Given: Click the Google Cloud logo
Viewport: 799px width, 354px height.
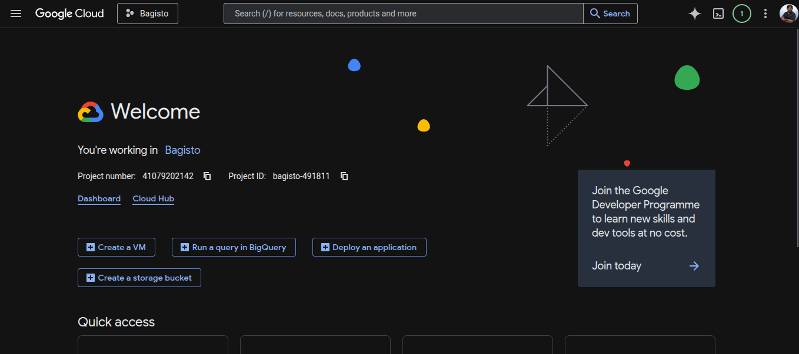Looking at the screenshot, I should (69, 14).
